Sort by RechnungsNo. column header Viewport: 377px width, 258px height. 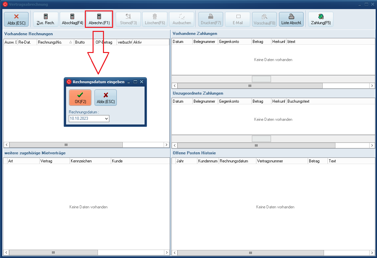pos(54,42)
